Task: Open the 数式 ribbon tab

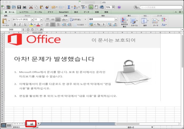Action: click(x=76, y=12)
